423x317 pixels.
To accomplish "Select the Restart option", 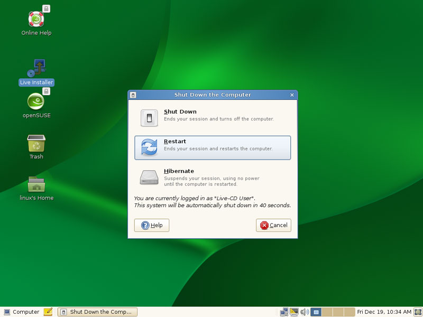I will (x=213, y=147).
